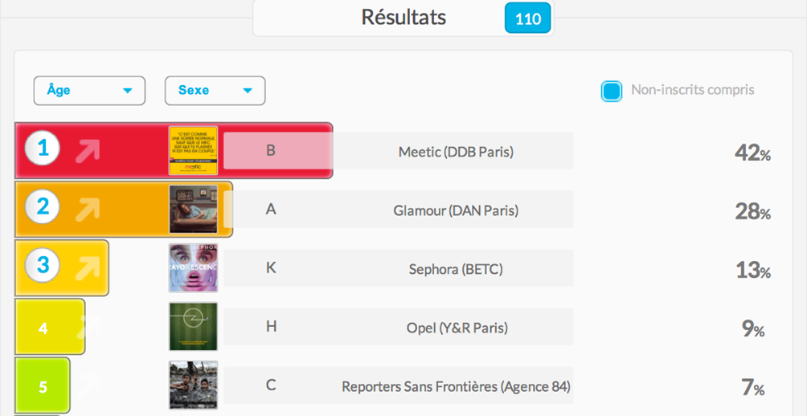The image size is (807, 416).
Task: View the Sephora ad thumbnail
Action: (194, 268)
